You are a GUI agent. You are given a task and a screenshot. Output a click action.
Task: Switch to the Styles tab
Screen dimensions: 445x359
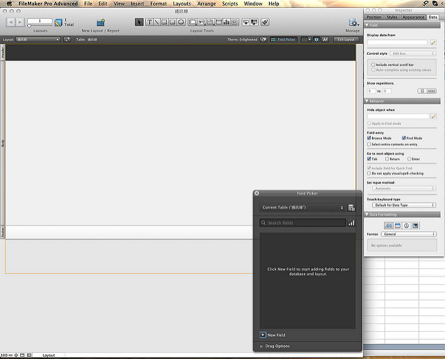point(392,17)
